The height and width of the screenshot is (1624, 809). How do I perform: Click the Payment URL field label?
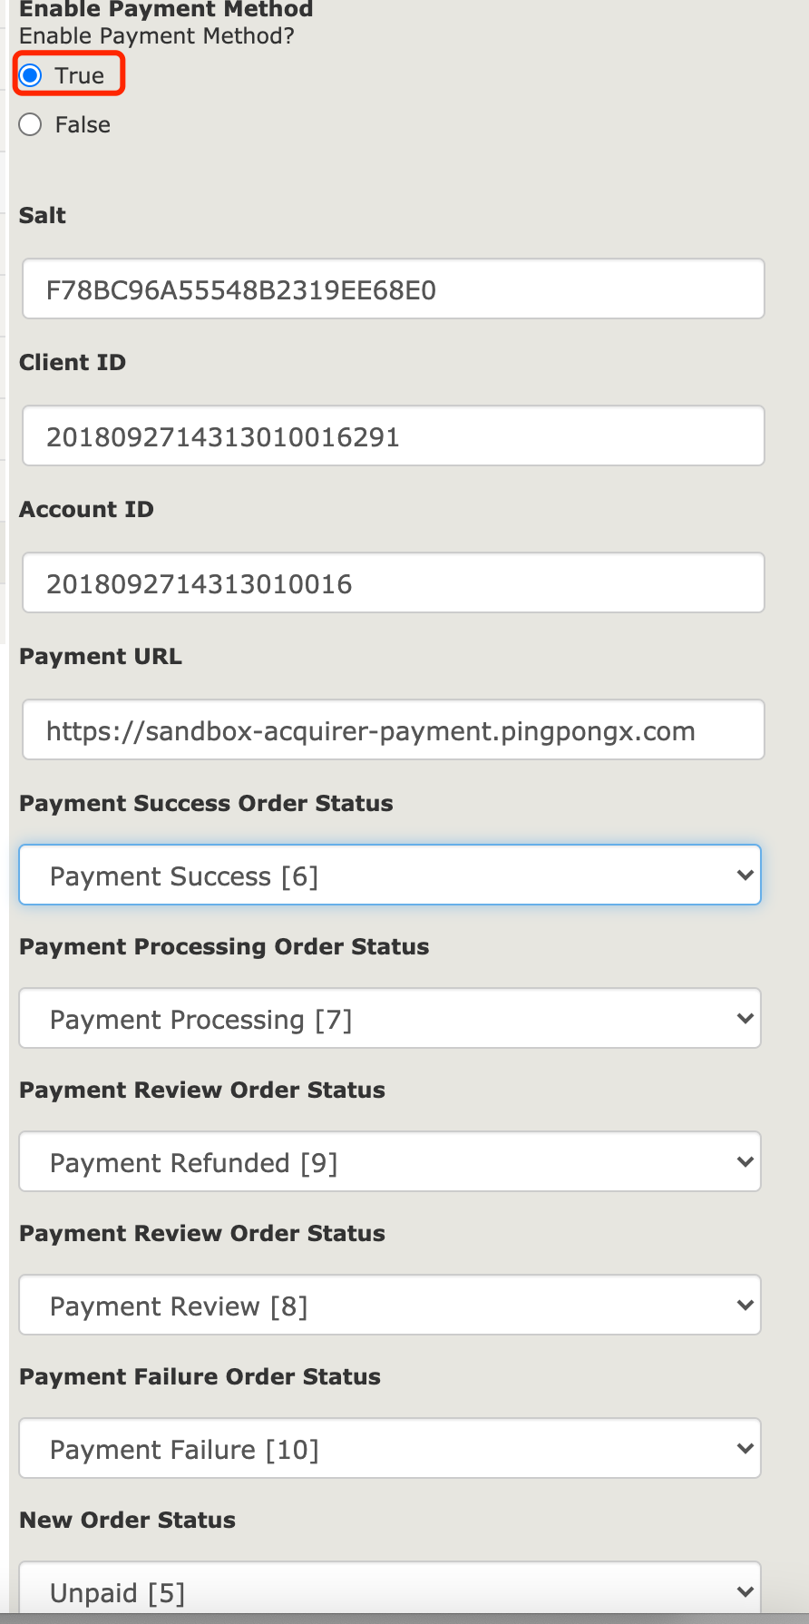pyautogui.click(x=100, y=656)
